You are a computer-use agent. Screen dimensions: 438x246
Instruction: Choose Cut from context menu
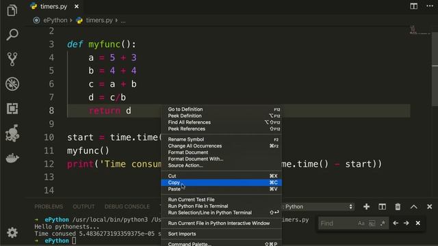tap(221, 176)
